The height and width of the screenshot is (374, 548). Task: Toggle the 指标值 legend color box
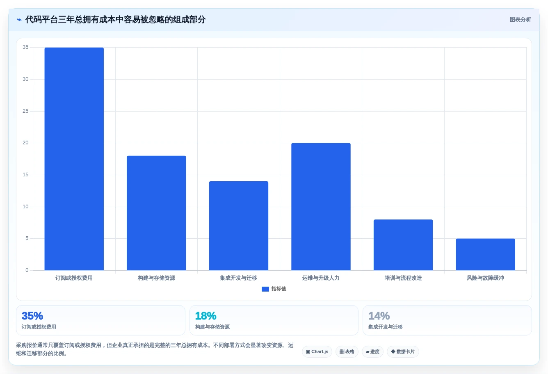[265, 289]
